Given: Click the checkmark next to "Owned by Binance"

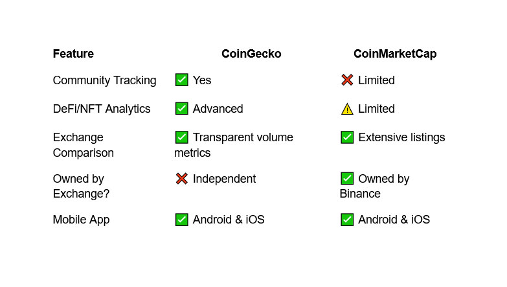Looking at the screenshot, I should click(x=347, y=179).
